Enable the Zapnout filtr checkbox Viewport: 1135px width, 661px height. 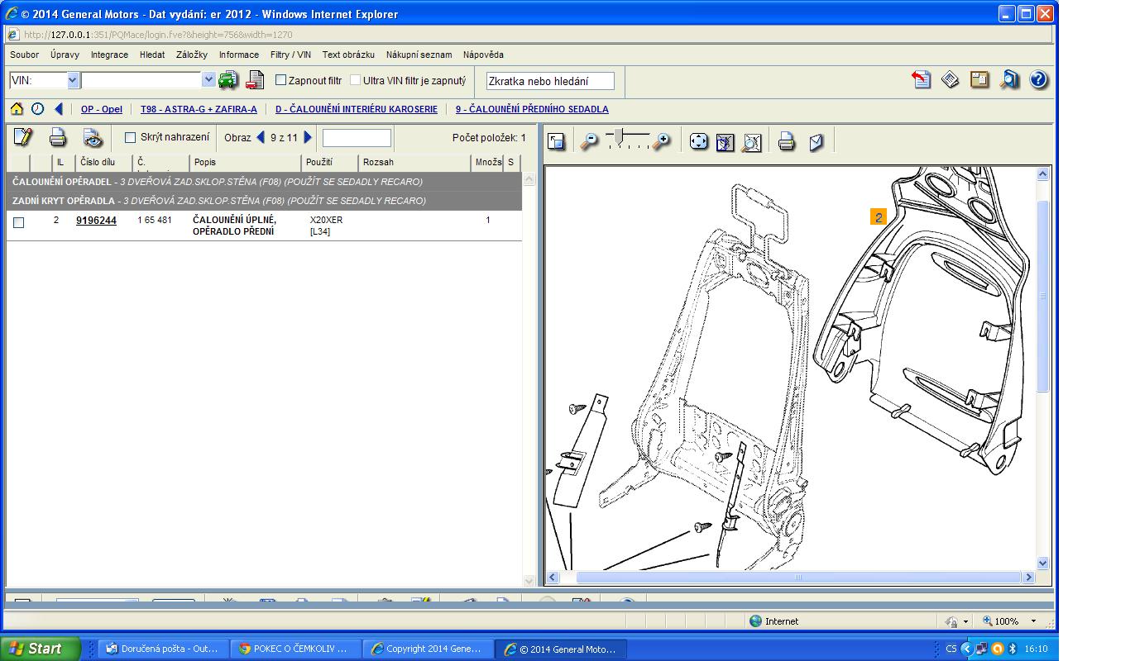[x=280, y=80]
